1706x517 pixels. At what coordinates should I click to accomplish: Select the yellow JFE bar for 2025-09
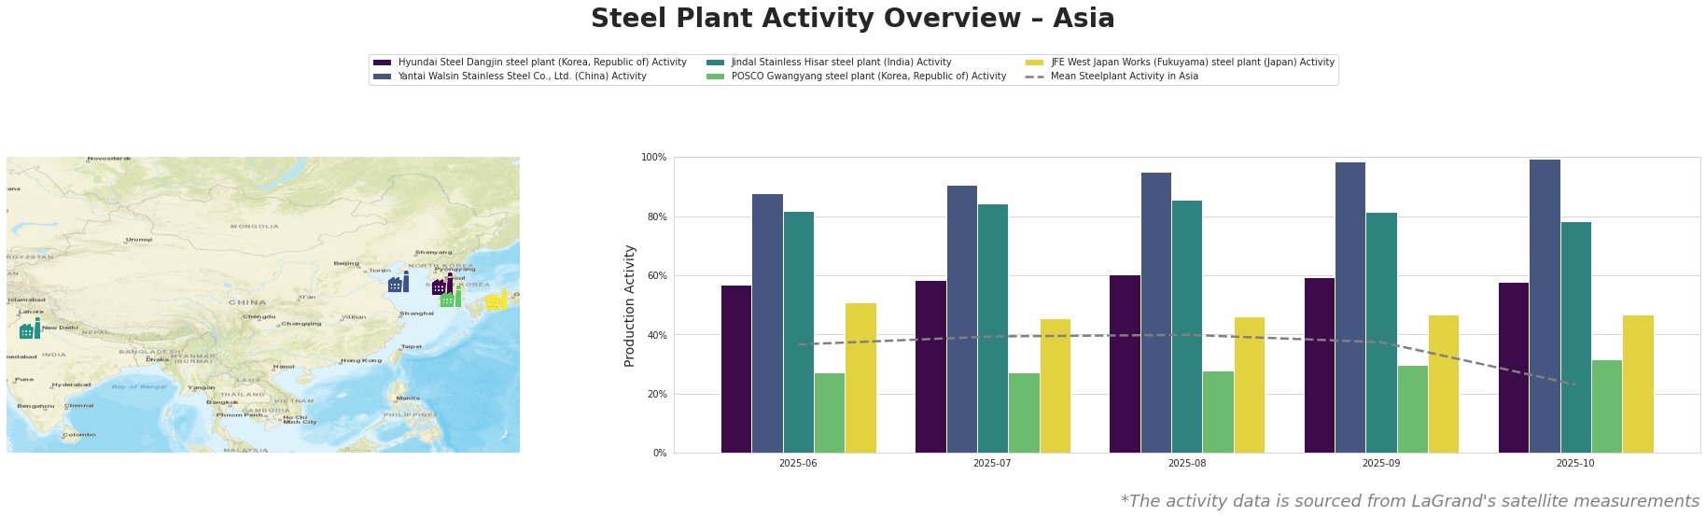[1443, 384]
